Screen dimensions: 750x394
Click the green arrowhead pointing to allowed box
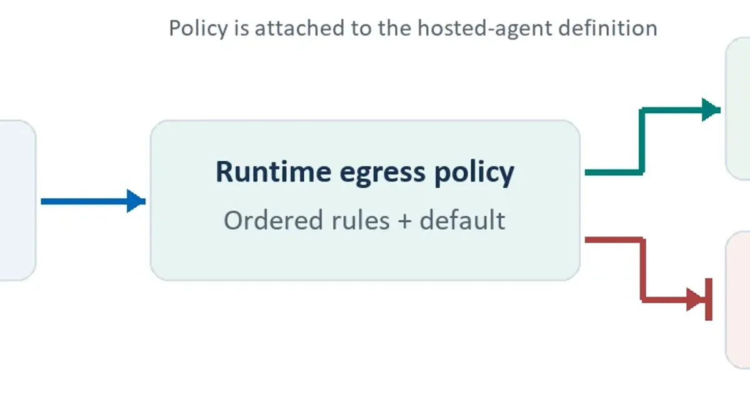(711, 110)
